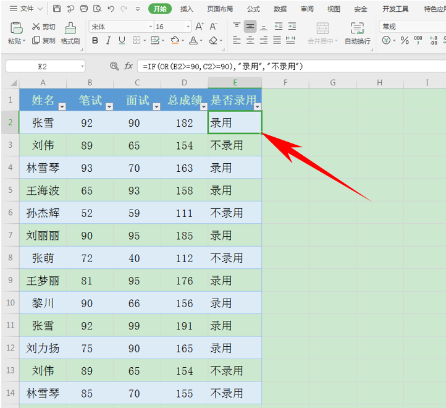Click the increase font size icon
Image resolution: width=446 pixels, height=408 pixels.
[199, 27]
